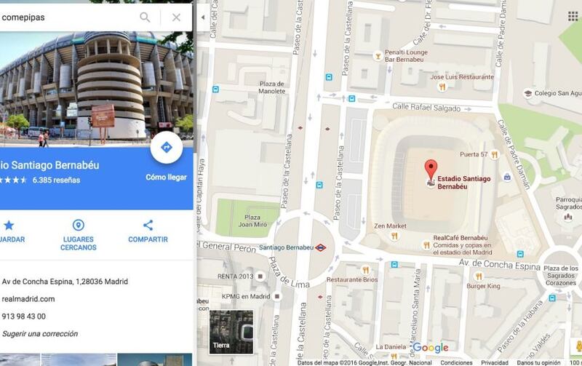Switch to Tierra satellite view thumbnail

(231, 333)
